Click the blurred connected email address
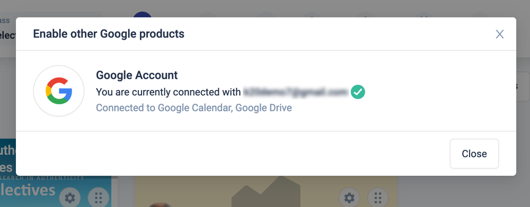 pyautogui.click(x=296, y=92)
